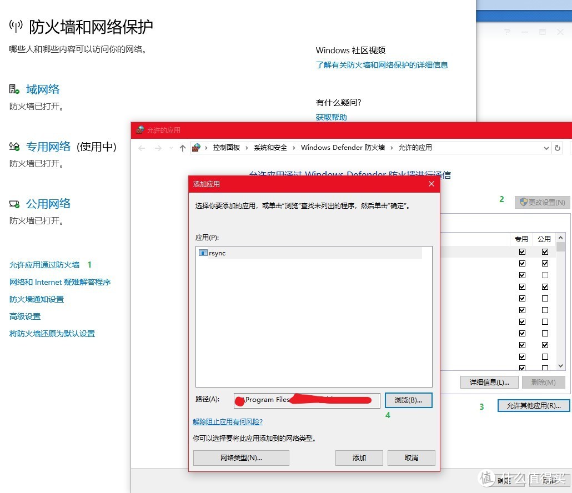This screenshot has width=572, height=493.
Task: Click the 获取帮助 link
Action: 331,117
